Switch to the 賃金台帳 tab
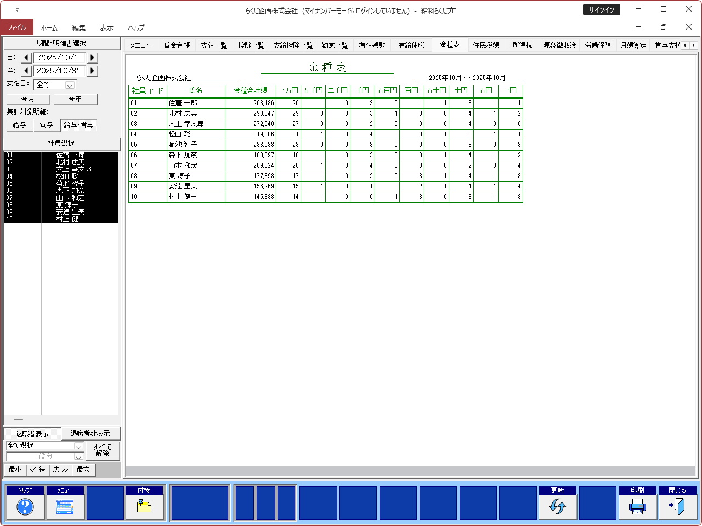Image resolution: width=702 pixels, height=526 pixels. point(177,45)
